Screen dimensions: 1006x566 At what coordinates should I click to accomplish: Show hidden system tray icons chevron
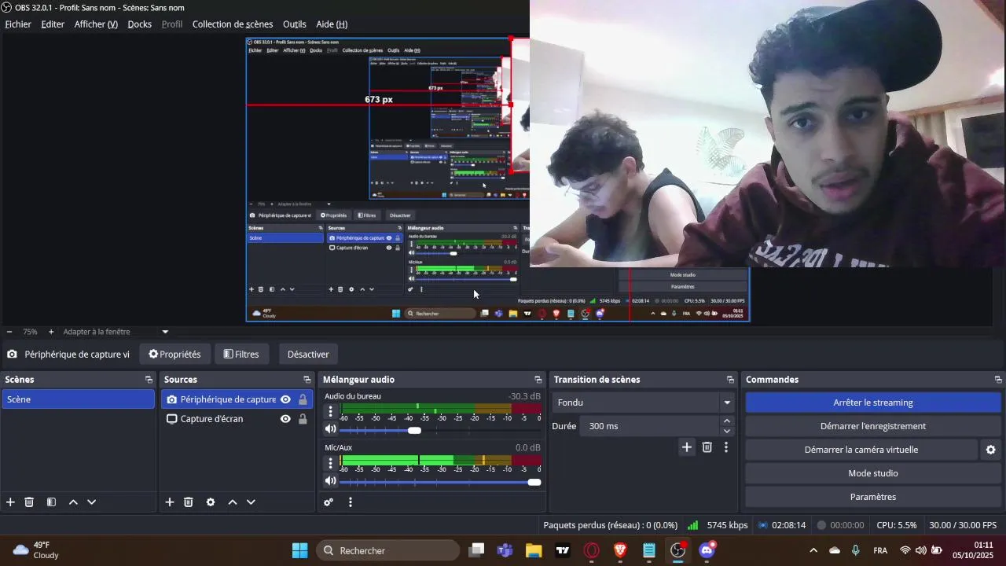click(813, 550)
